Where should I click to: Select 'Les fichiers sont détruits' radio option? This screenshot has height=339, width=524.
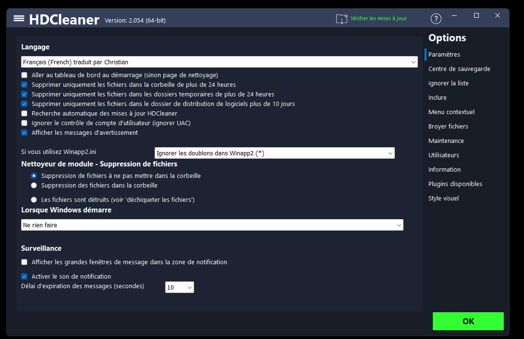[x=34, y=200]
